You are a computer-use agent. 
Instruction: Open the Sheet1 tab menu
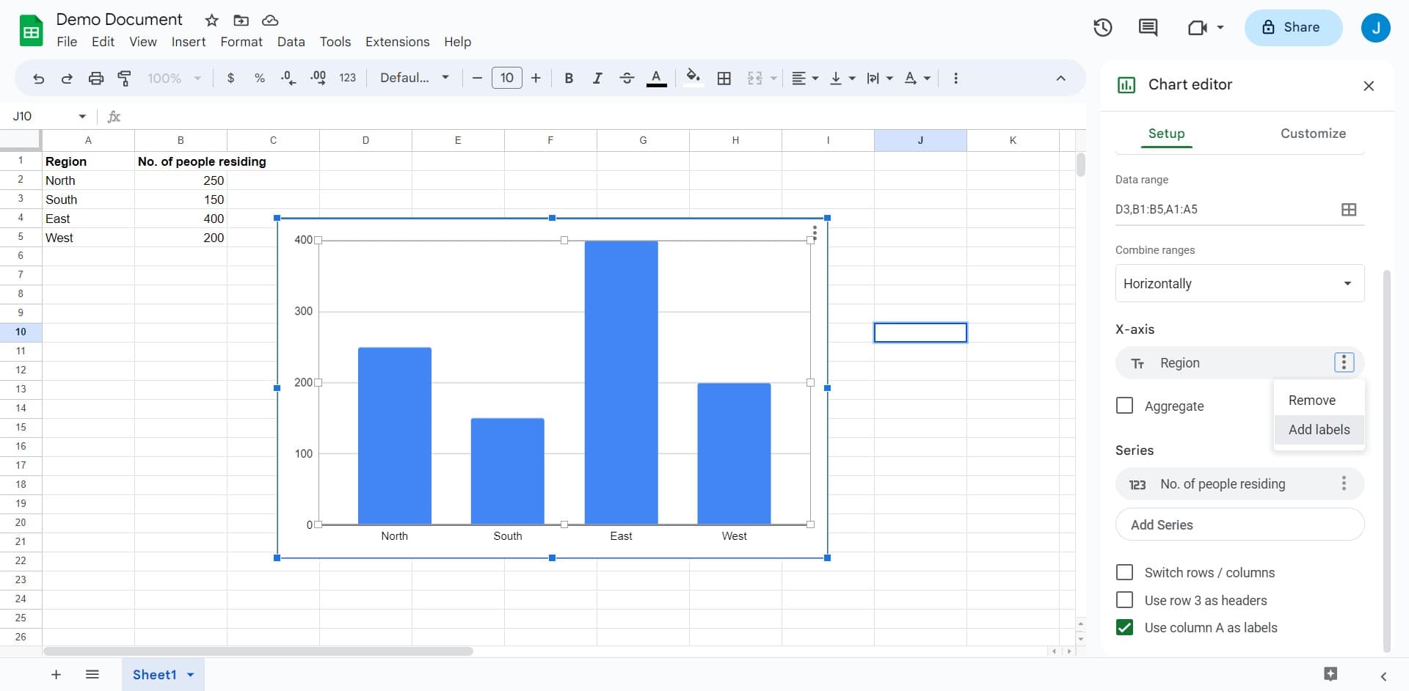[189, 675]
